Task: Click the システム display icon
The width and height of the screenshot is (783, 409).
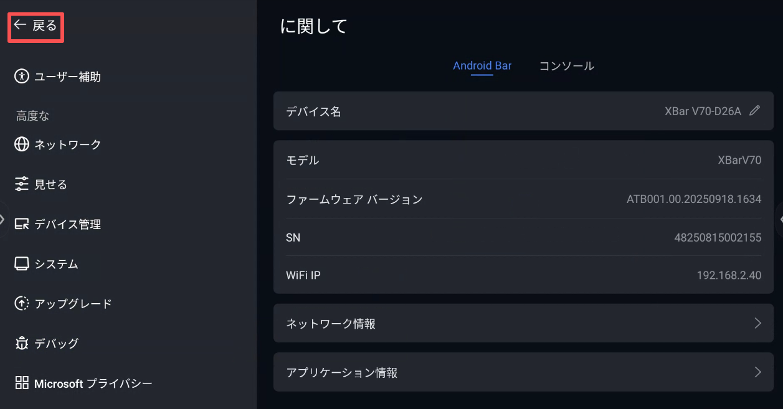Action: coord(22,264)
